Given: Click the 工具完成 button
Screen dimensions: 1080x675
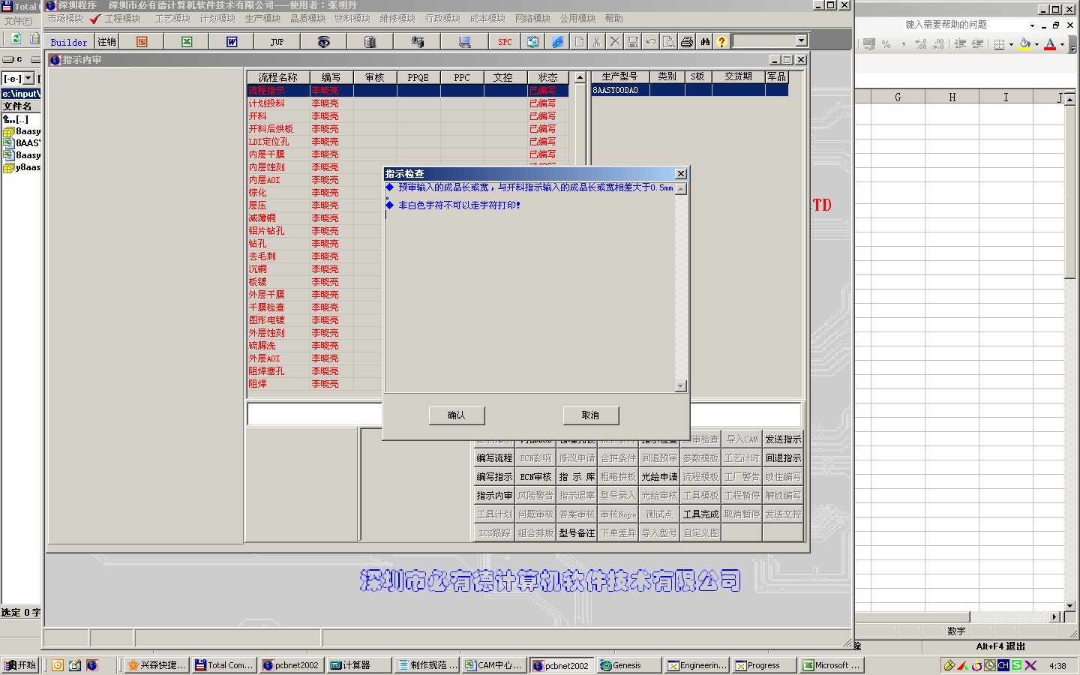Looking at the screenshot, I should [700, 514].
